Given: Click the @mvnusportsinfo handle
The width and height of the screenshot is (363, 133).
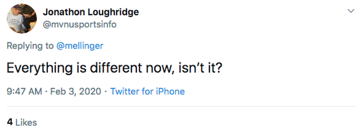Looking at the screenshot, I should click(x=79, y=24).
